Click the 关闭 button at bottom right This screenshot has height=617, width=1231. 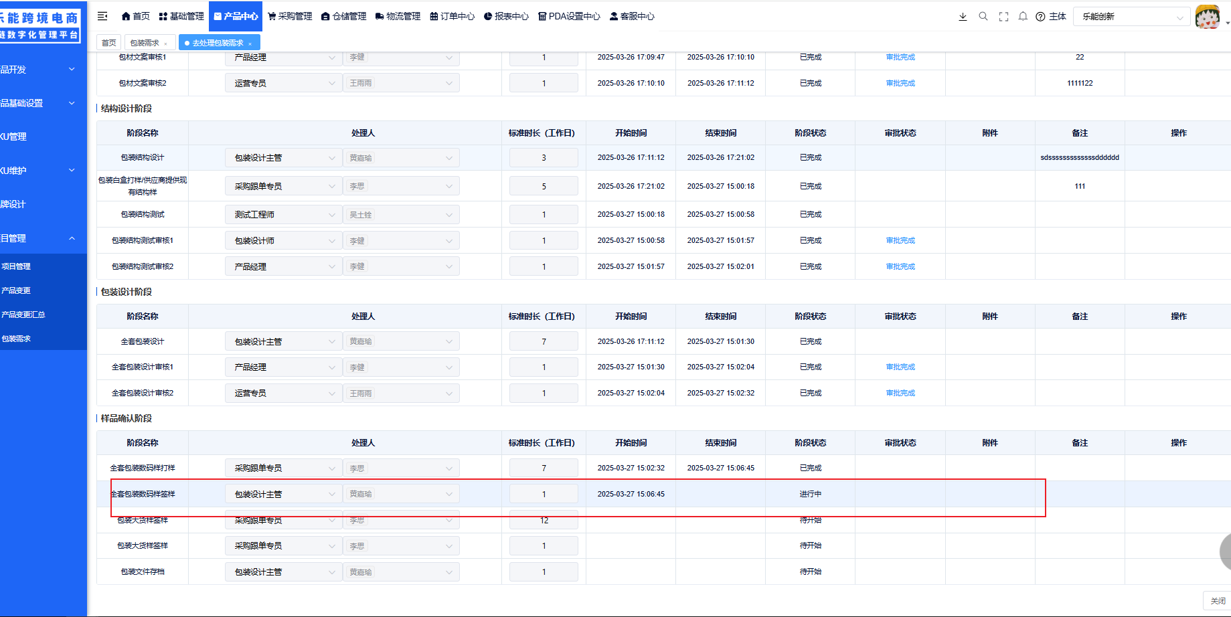click(1217, 601)
